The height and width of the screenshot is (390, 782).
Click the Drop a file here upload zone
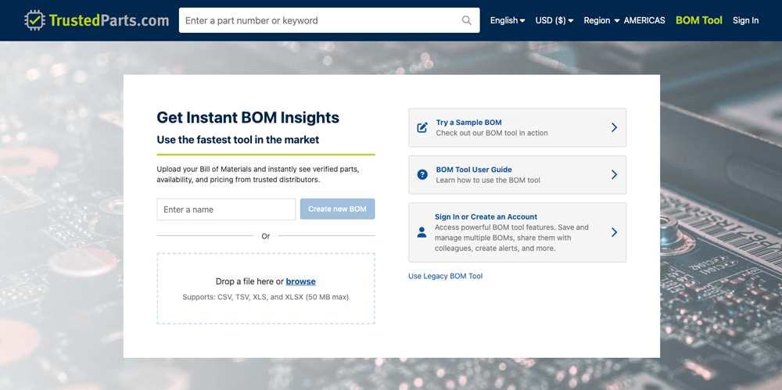[x=266, y=288]
